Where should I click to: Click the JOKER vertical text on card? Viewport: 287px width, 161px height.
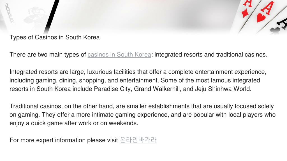[10, 13]
